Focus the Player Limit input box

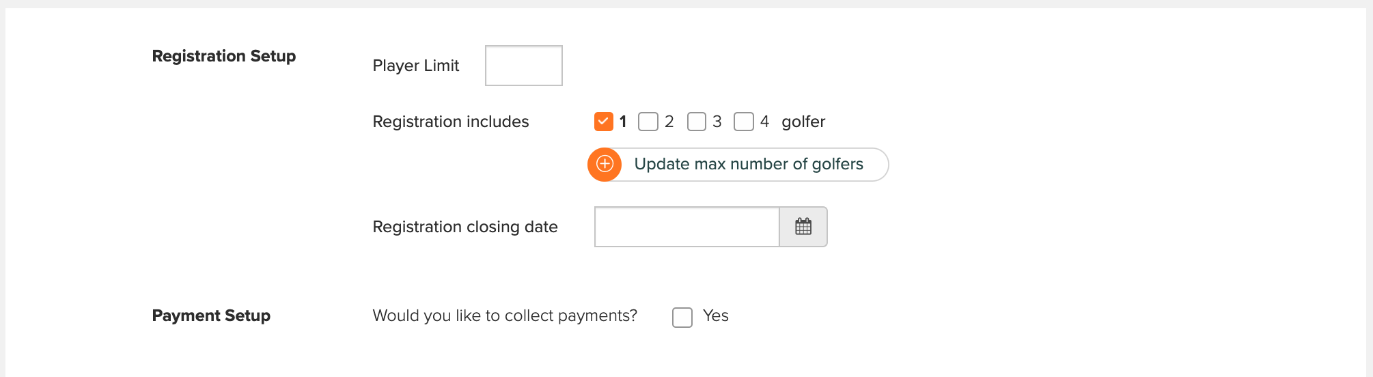(524, 66)
